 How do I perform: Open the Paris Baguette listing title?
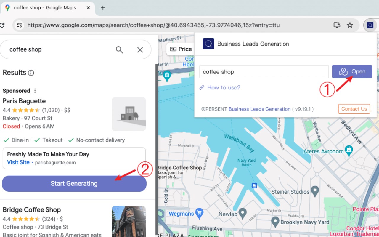click(24, 101)
